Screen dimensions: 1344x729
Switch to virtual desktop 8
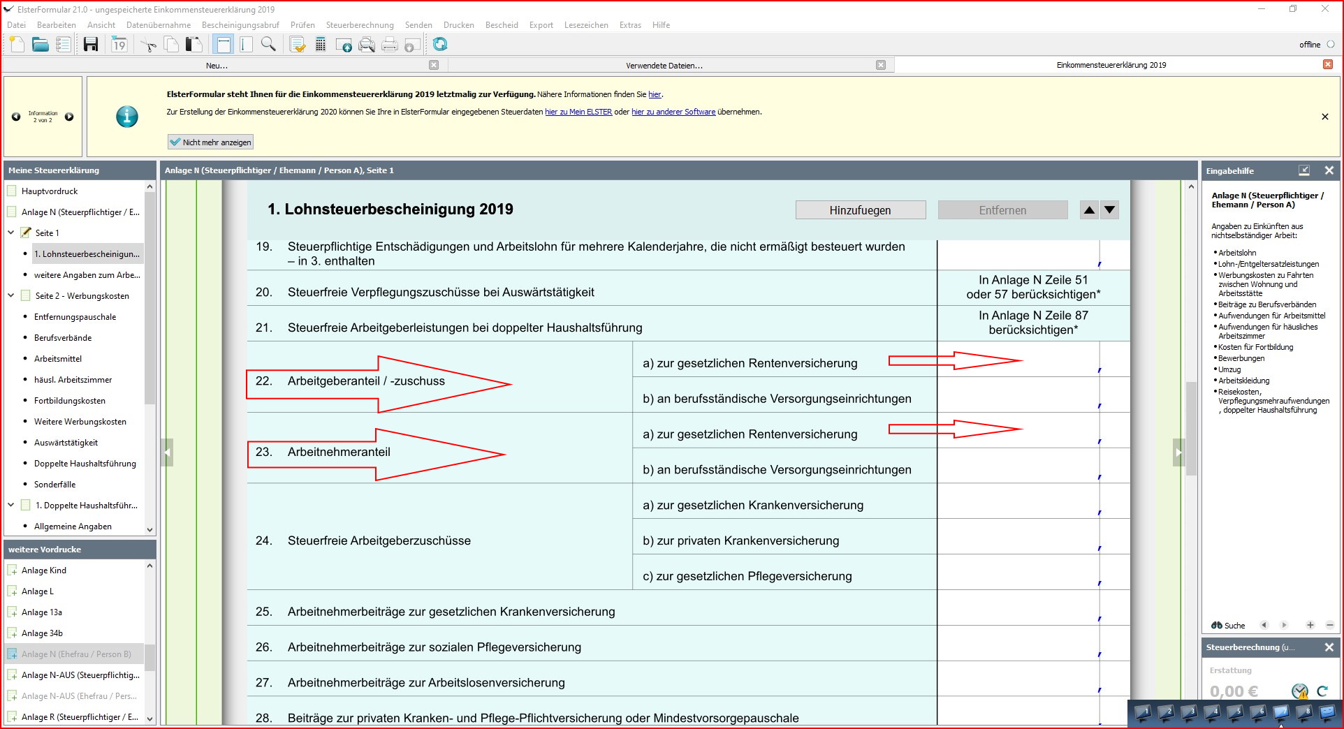(x=1303, y=713)
